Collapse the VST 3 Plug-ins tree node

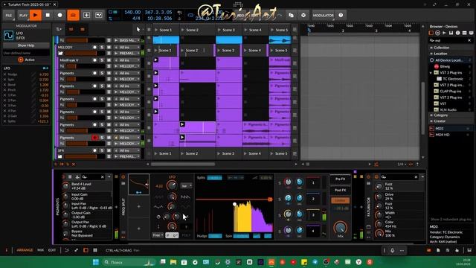pos(431,73)
